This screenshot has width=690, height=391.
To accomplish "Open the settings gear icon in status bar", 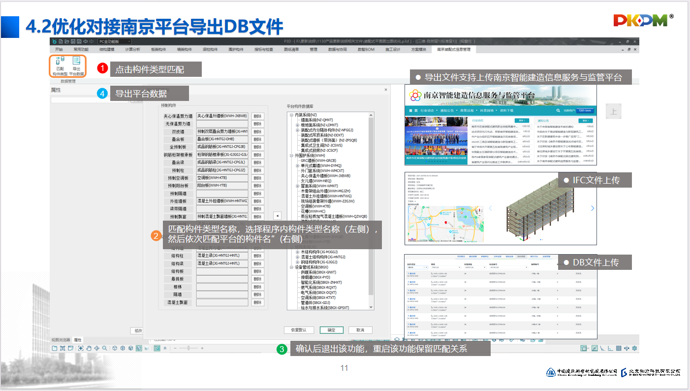I will 635,349.
